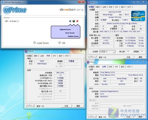148x120 pixels.
Task: Click the CPU-Z icon in processor window title bar
Action: click(88, 2)
